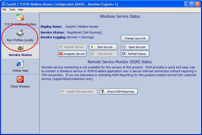Screen dimensions: 202x135
Task: Click the green play icon on Start Service
Action: [92, 47]
